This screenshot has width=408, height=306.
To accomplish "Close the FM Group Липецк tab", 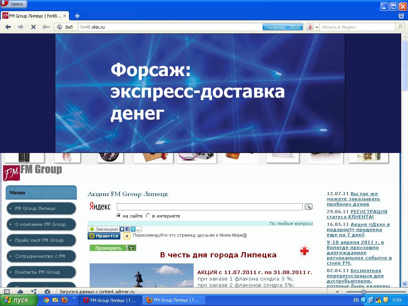I will point(65,16).
